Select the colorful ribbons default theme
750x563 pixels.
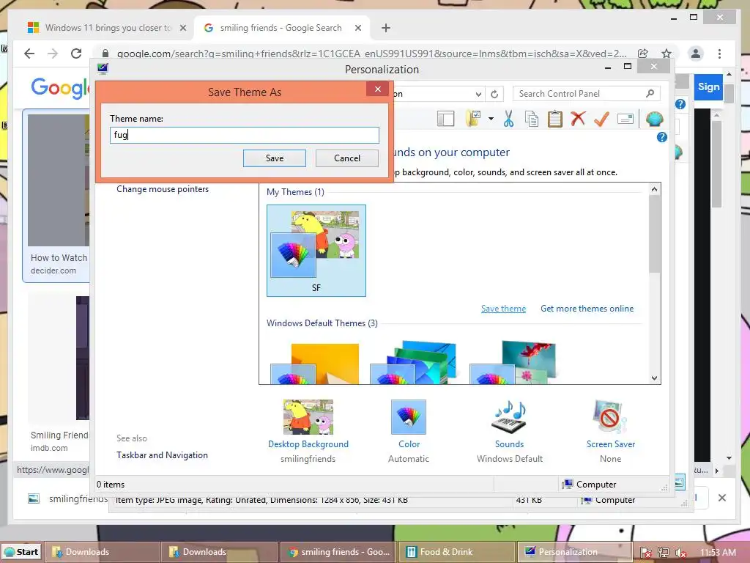coord(413,362)
